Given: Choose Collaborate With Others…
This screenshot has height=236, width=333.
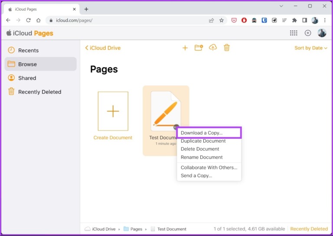Looking at the screenshot, I should [209, 168].
